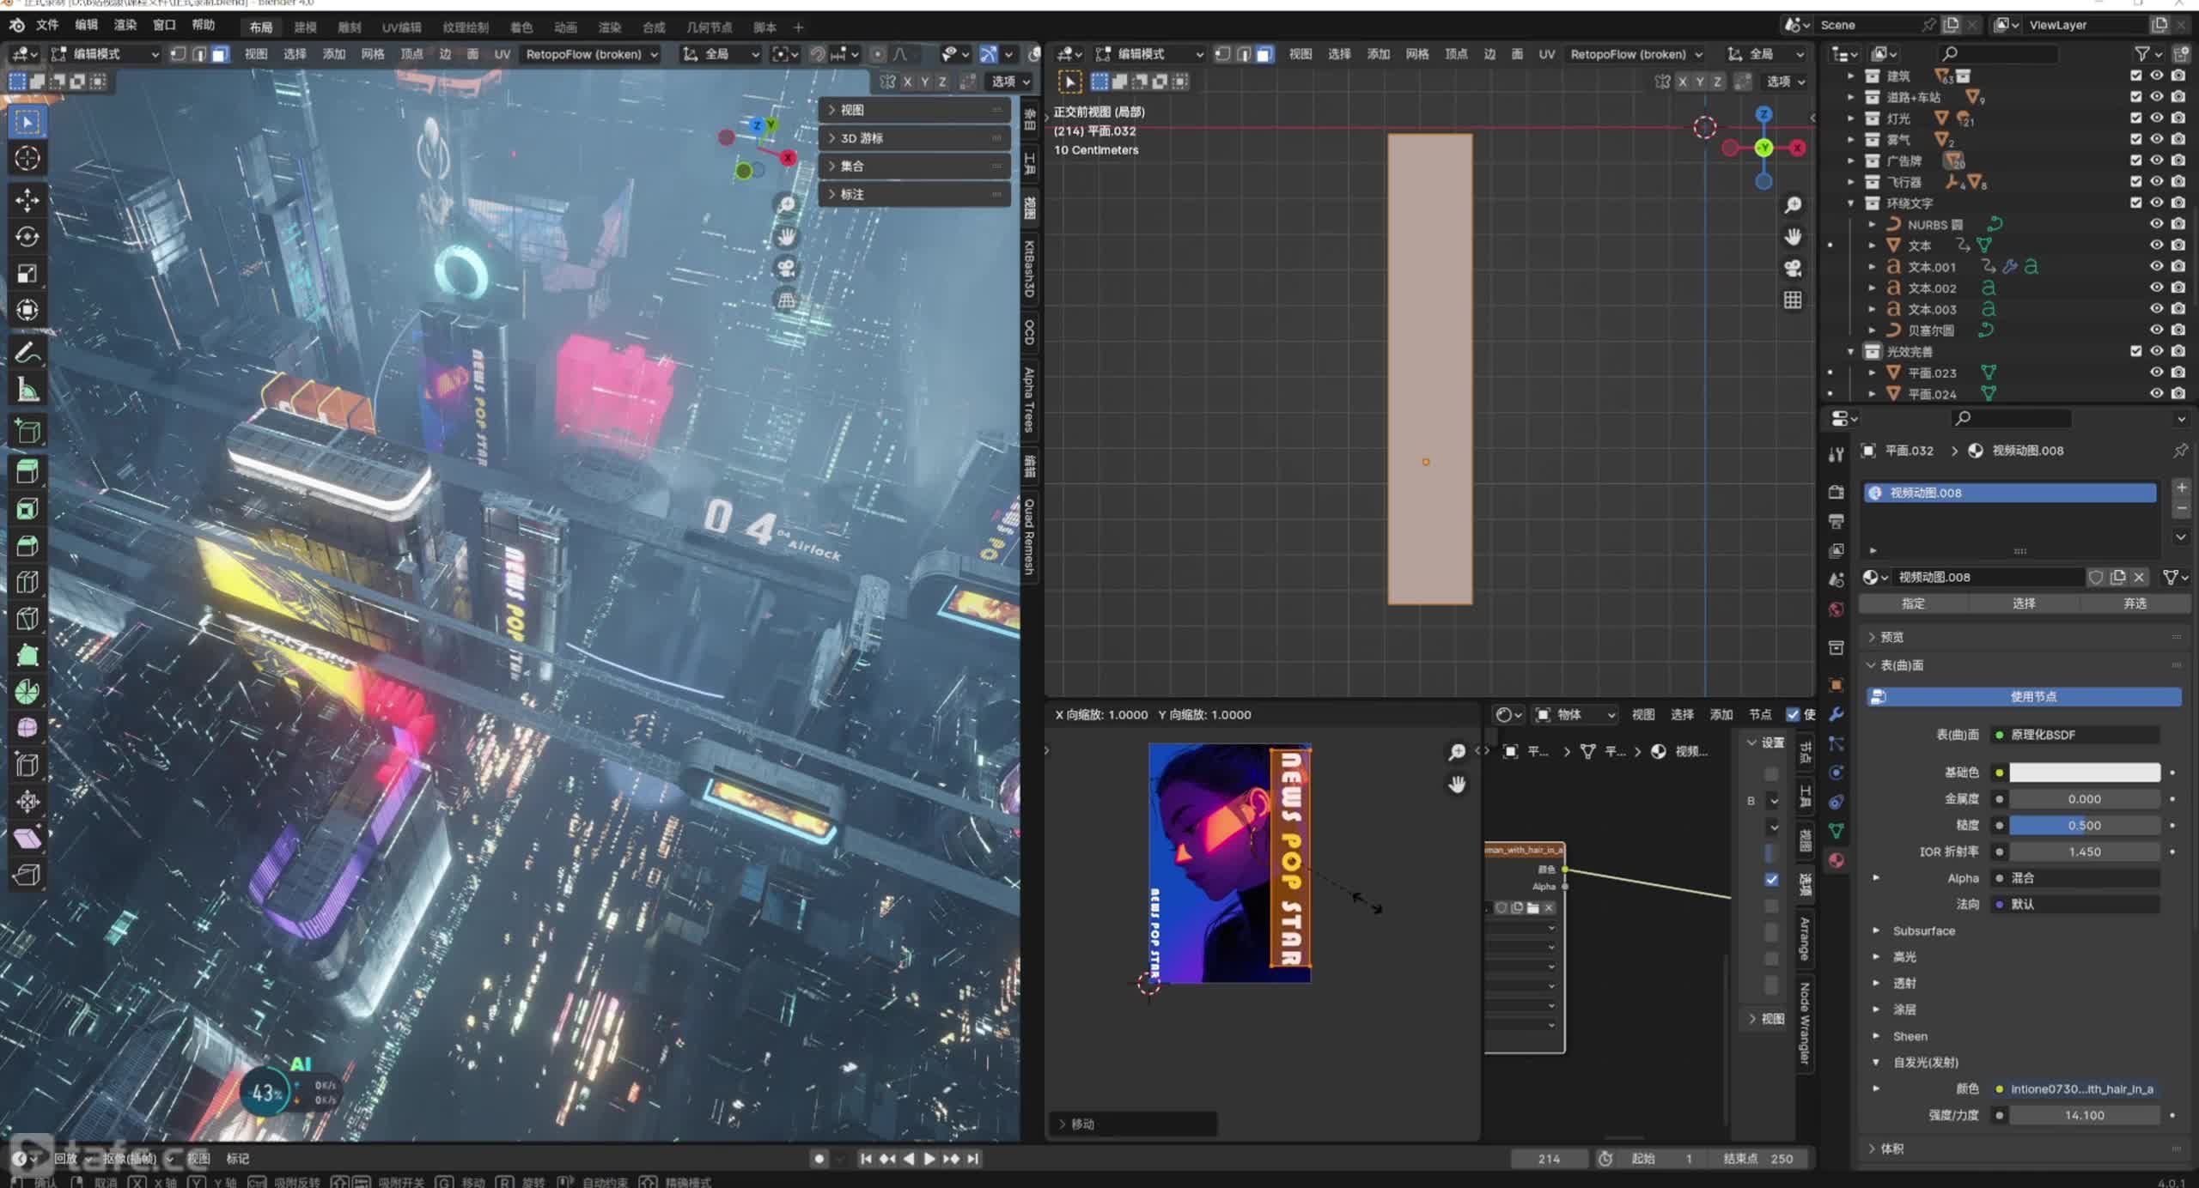This screenshot has height=1188, width=2199.
Task: Open RetopoFlow (broken) dropdown in right viewport
Action: point(1636,54)
